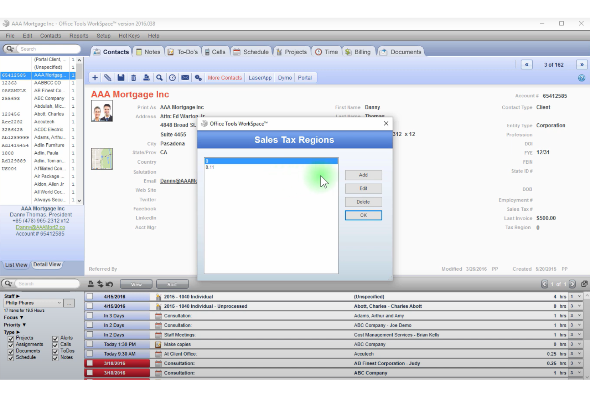The image size is (590, 394).
Task: Open the map thumbnail for the address
Action: [x=102, y=159]
